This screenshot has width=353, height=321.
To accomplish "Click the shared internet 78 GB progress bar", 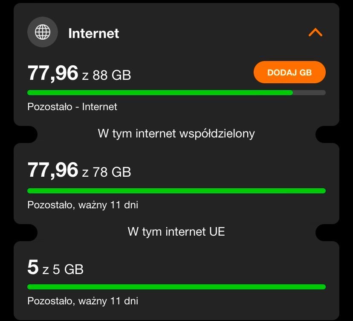I will click(x=176, y=191).
